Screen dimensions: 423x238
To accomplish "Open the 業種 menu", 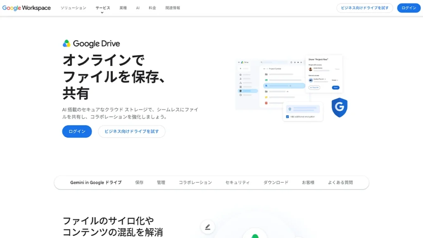I will click(x=123, y=8).
